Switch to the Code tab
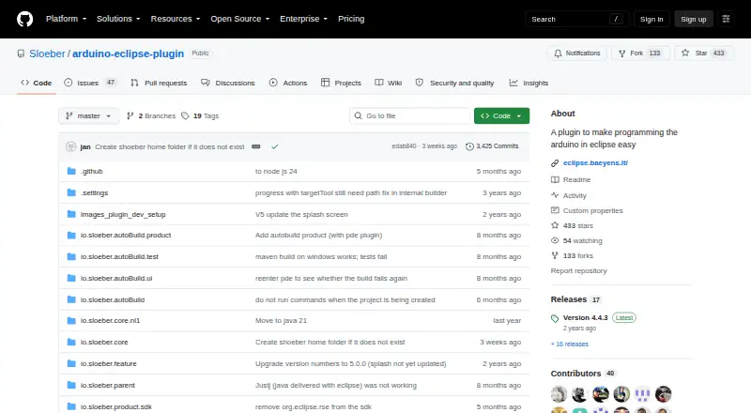Image resolution: width=751 pixels, height=413 pixels. click(x=37, y=83)
